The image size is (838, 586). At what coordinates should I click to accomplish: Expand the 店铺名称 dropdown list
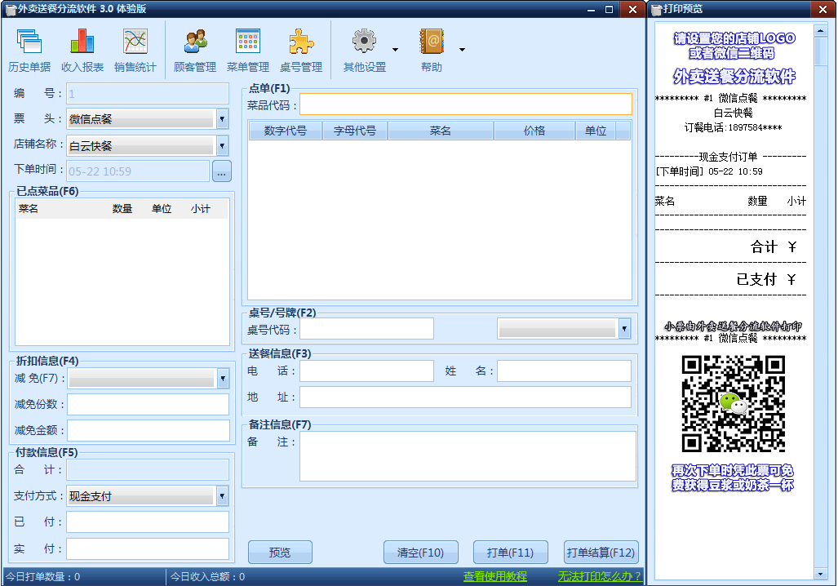point(223,146)
